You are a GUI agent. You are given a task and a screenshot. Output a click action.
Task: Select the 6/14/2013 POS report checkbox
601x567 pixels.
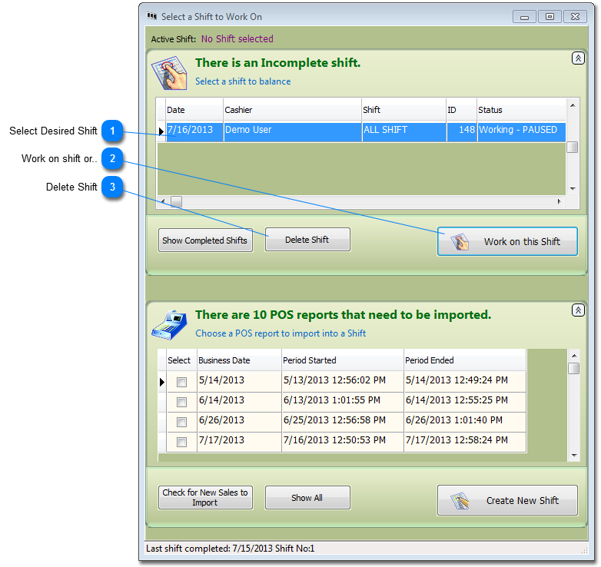(181, 402)
